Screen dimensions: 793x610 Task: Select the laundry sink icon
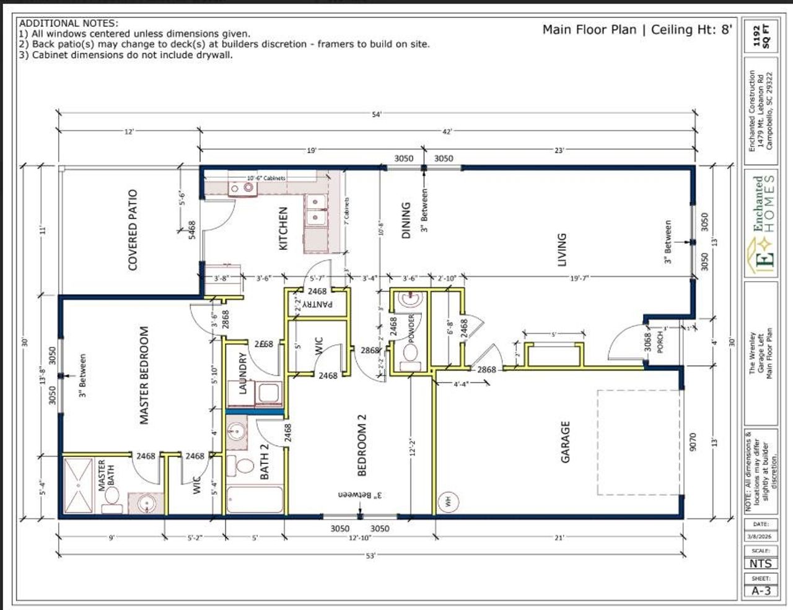point(268,393)
